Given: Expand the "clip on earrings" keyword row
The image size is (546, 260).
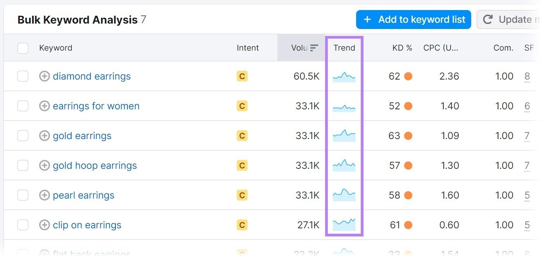Looking at the screenshot, I should click(x=45, y=224).
